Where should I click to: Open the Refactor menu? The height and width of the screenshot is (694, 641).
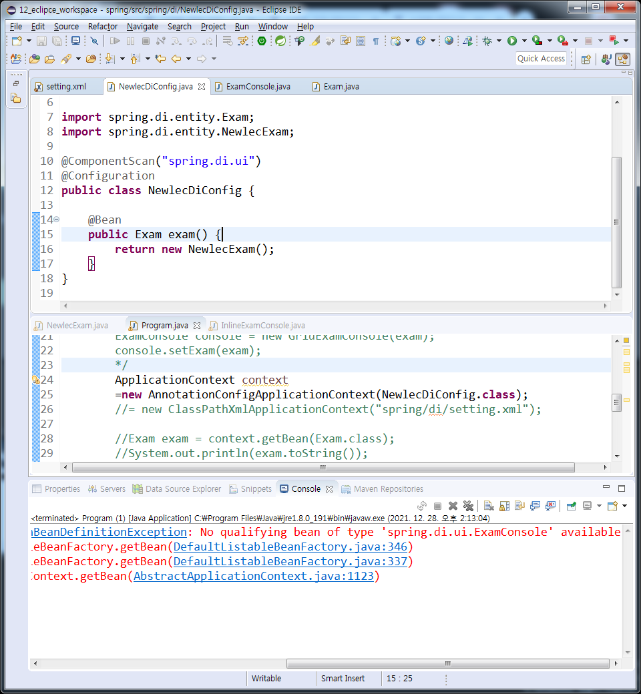click(x=103, y=27)
